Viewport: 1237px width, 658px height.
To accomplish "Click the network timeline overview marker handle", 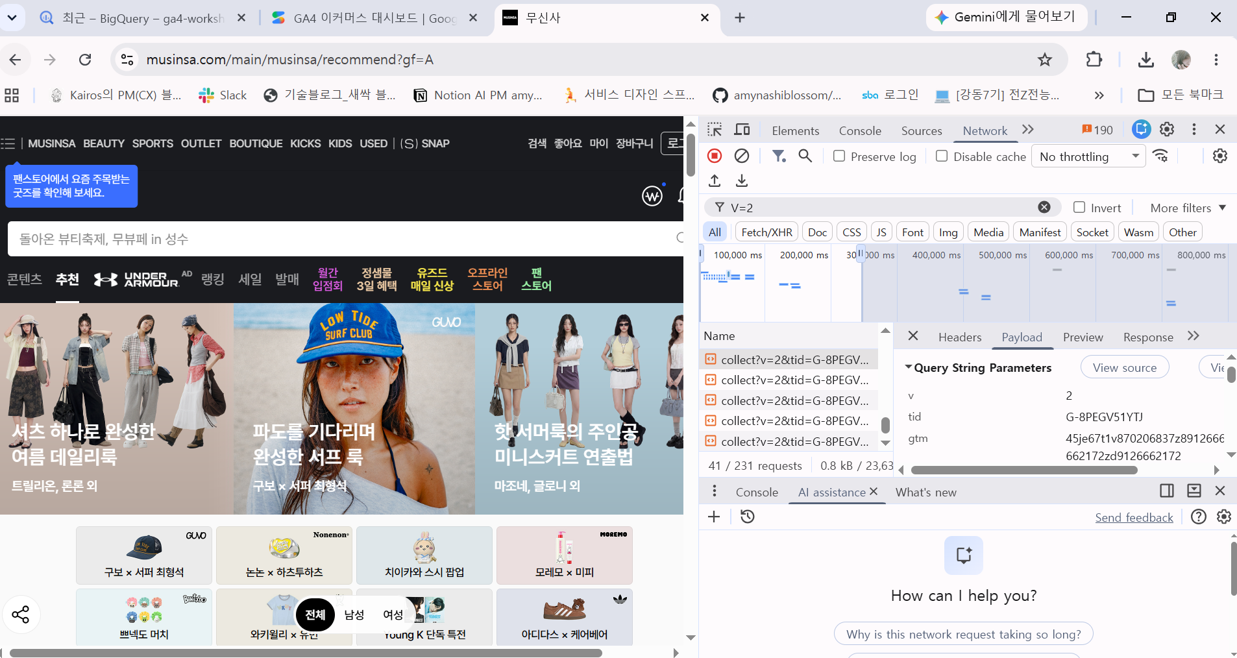I will [x=861, y=252].
